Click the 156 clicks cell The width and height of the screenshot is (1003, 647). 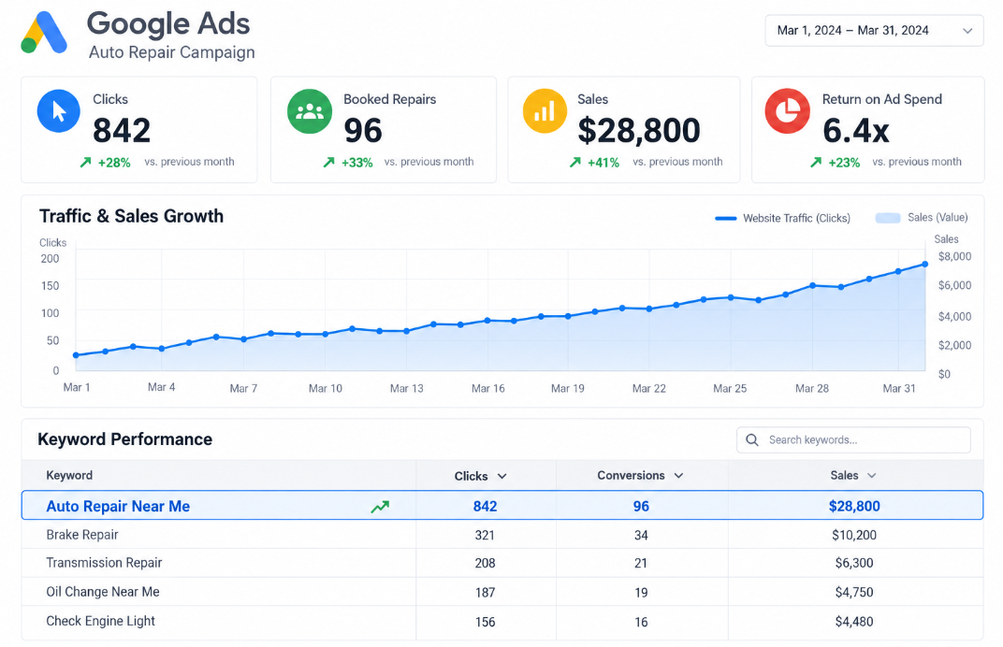click(x=485, y=622)
